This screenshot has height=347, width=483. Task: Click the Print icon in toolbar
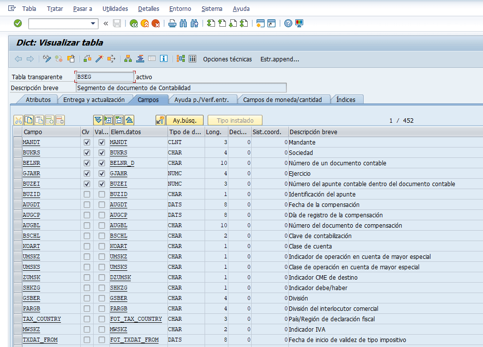[172, 23]
